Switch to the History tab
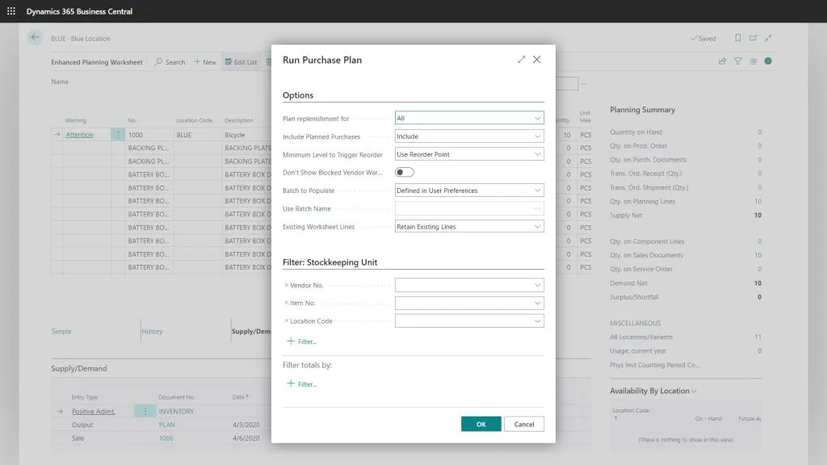827x465 pixels. (x=153, y=331)
